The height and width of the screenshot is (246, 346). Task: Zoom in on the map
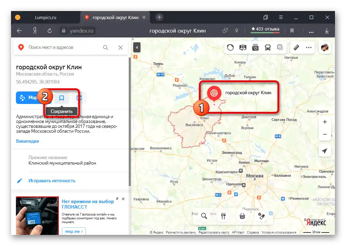pyautogui.click(x=325, y=122)
